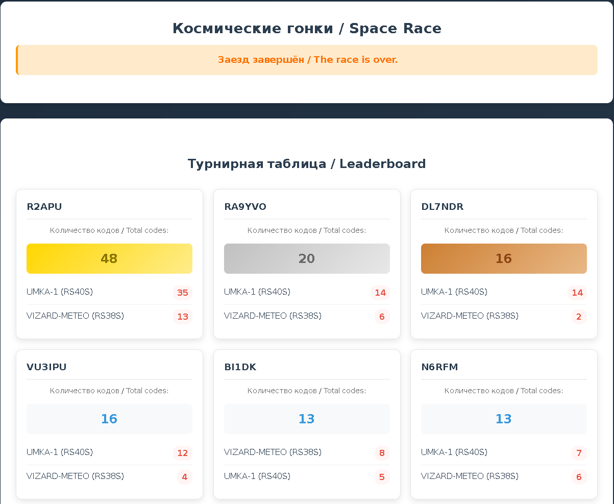The image size is (614, 504).
Task: Click the red 35 badge in R2APU card
Action: coord(182,293)
